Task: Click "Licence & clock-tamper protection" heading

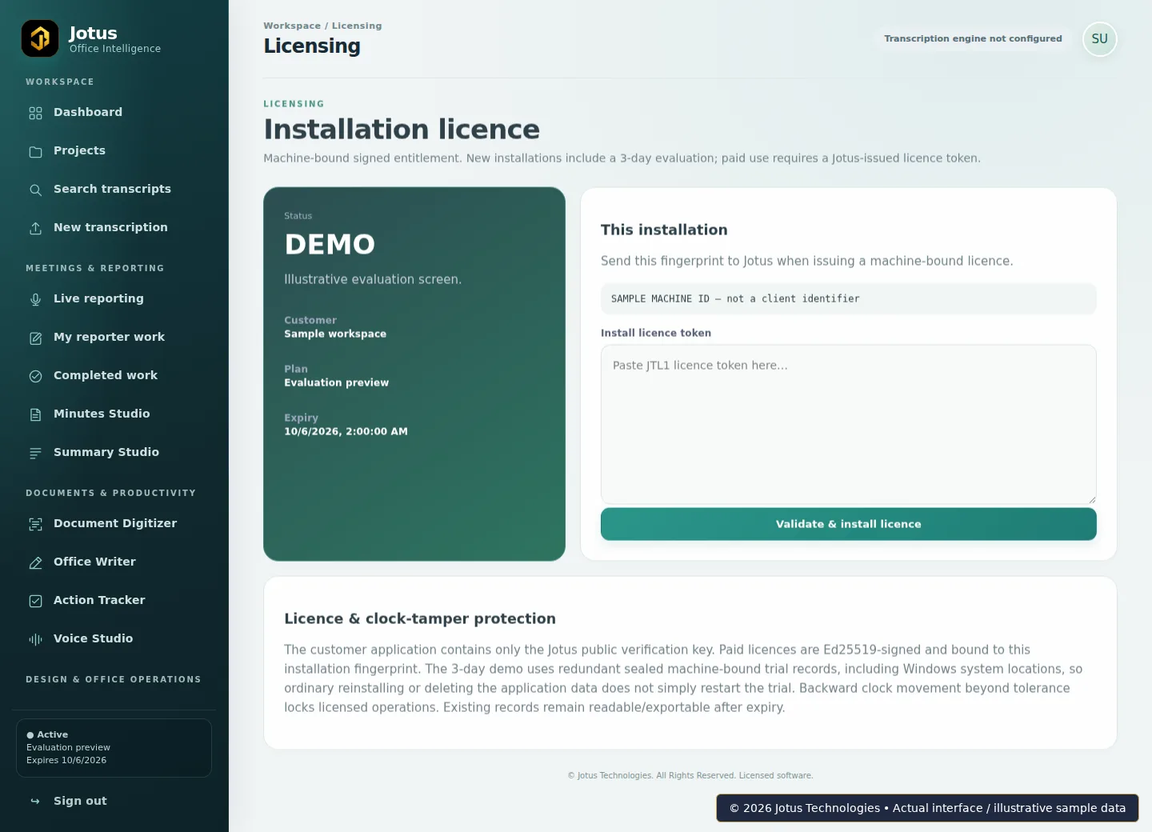Action: 420,618
